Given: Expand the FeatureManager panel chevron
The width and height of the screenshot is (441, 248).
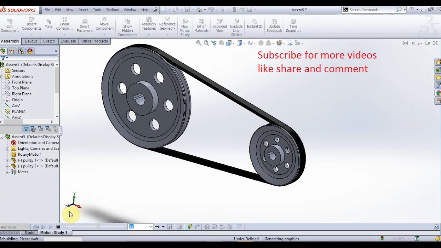Looking at the screenshot, I should tap(56, 51).
